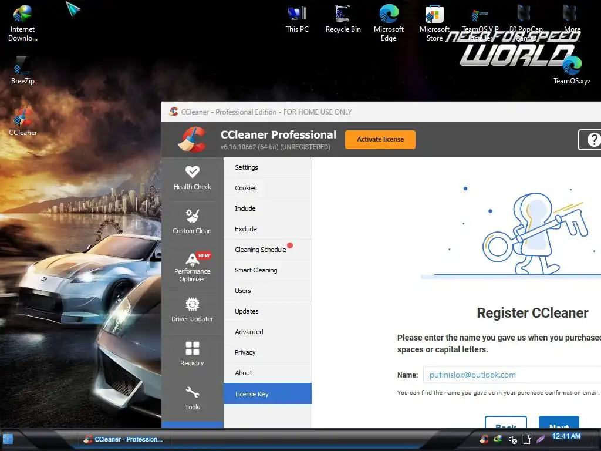The width and height of the screenshot is (601, 451).
Task: Open the Recycle Bin
Action: coord(343,19)
